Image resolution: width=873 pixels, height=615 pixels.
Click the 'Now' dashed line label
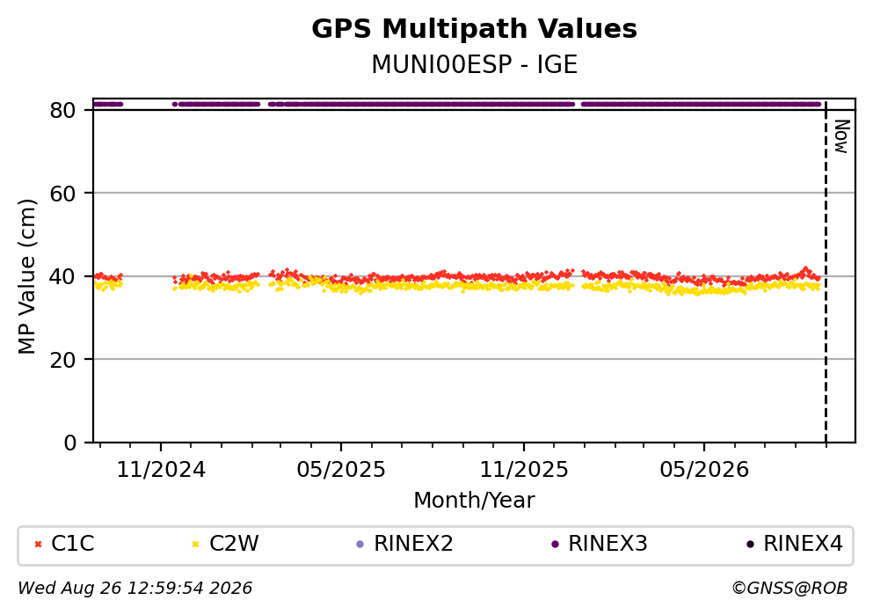[x=842, y=136]
